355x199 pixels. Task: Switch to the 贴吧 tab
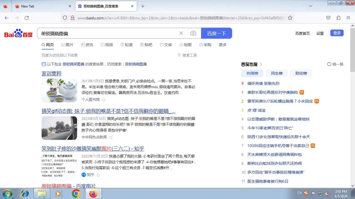(146, 45)
